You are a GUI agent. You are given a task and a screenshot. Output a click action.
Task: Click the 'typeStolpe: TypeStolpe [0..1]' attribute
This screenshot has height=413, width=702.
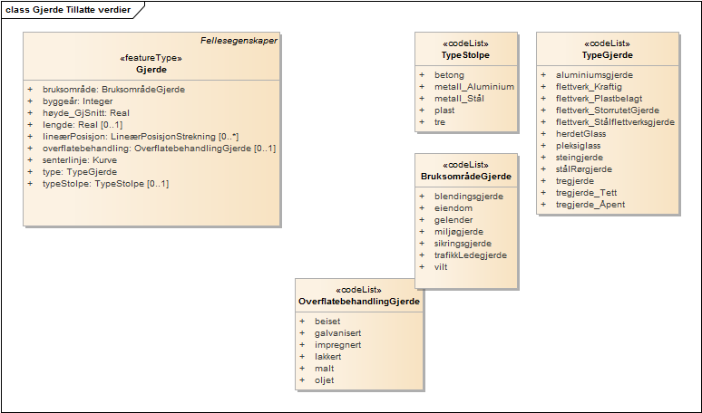click(105, 184)
